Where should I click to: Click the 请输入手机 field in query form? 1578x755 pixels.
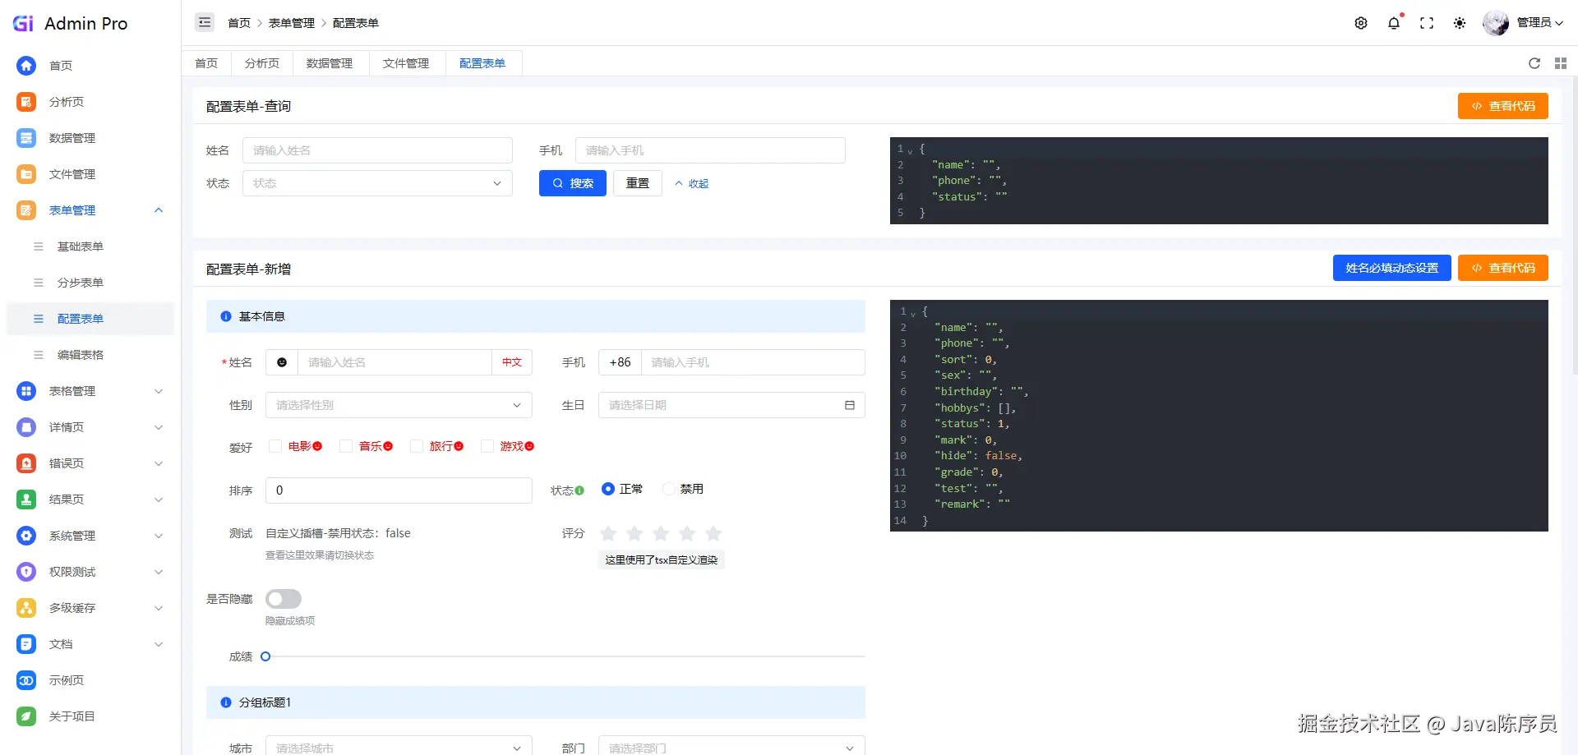point(710,150)
